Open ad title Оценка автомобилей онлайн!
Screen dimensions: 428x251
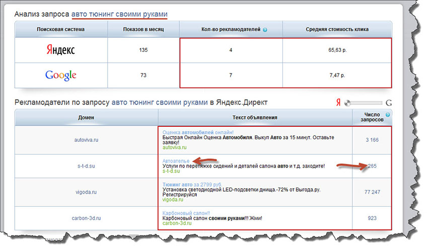point(198,132)
